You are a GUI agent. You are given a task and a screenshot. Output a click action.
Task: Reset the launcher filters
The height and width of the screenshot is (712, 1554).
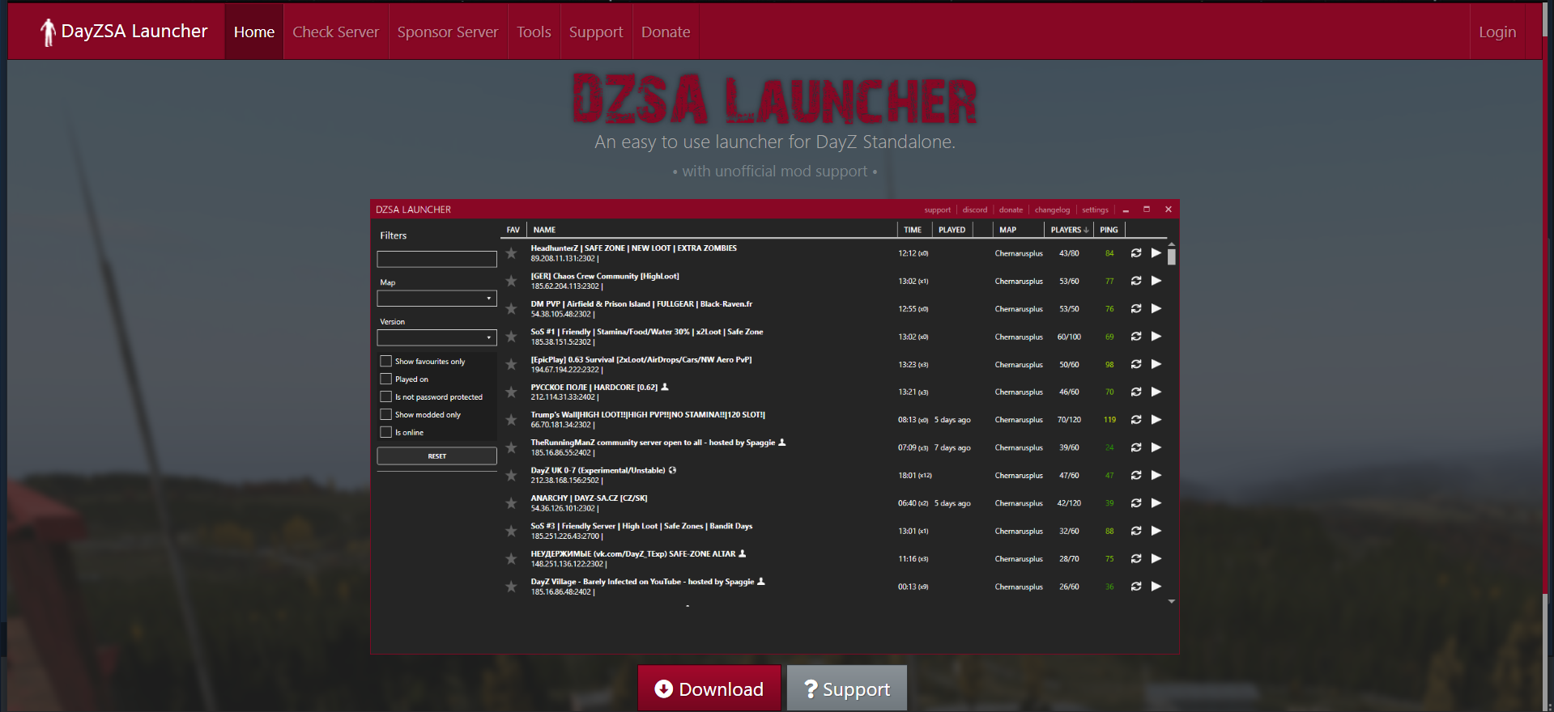tap(436, 456)
